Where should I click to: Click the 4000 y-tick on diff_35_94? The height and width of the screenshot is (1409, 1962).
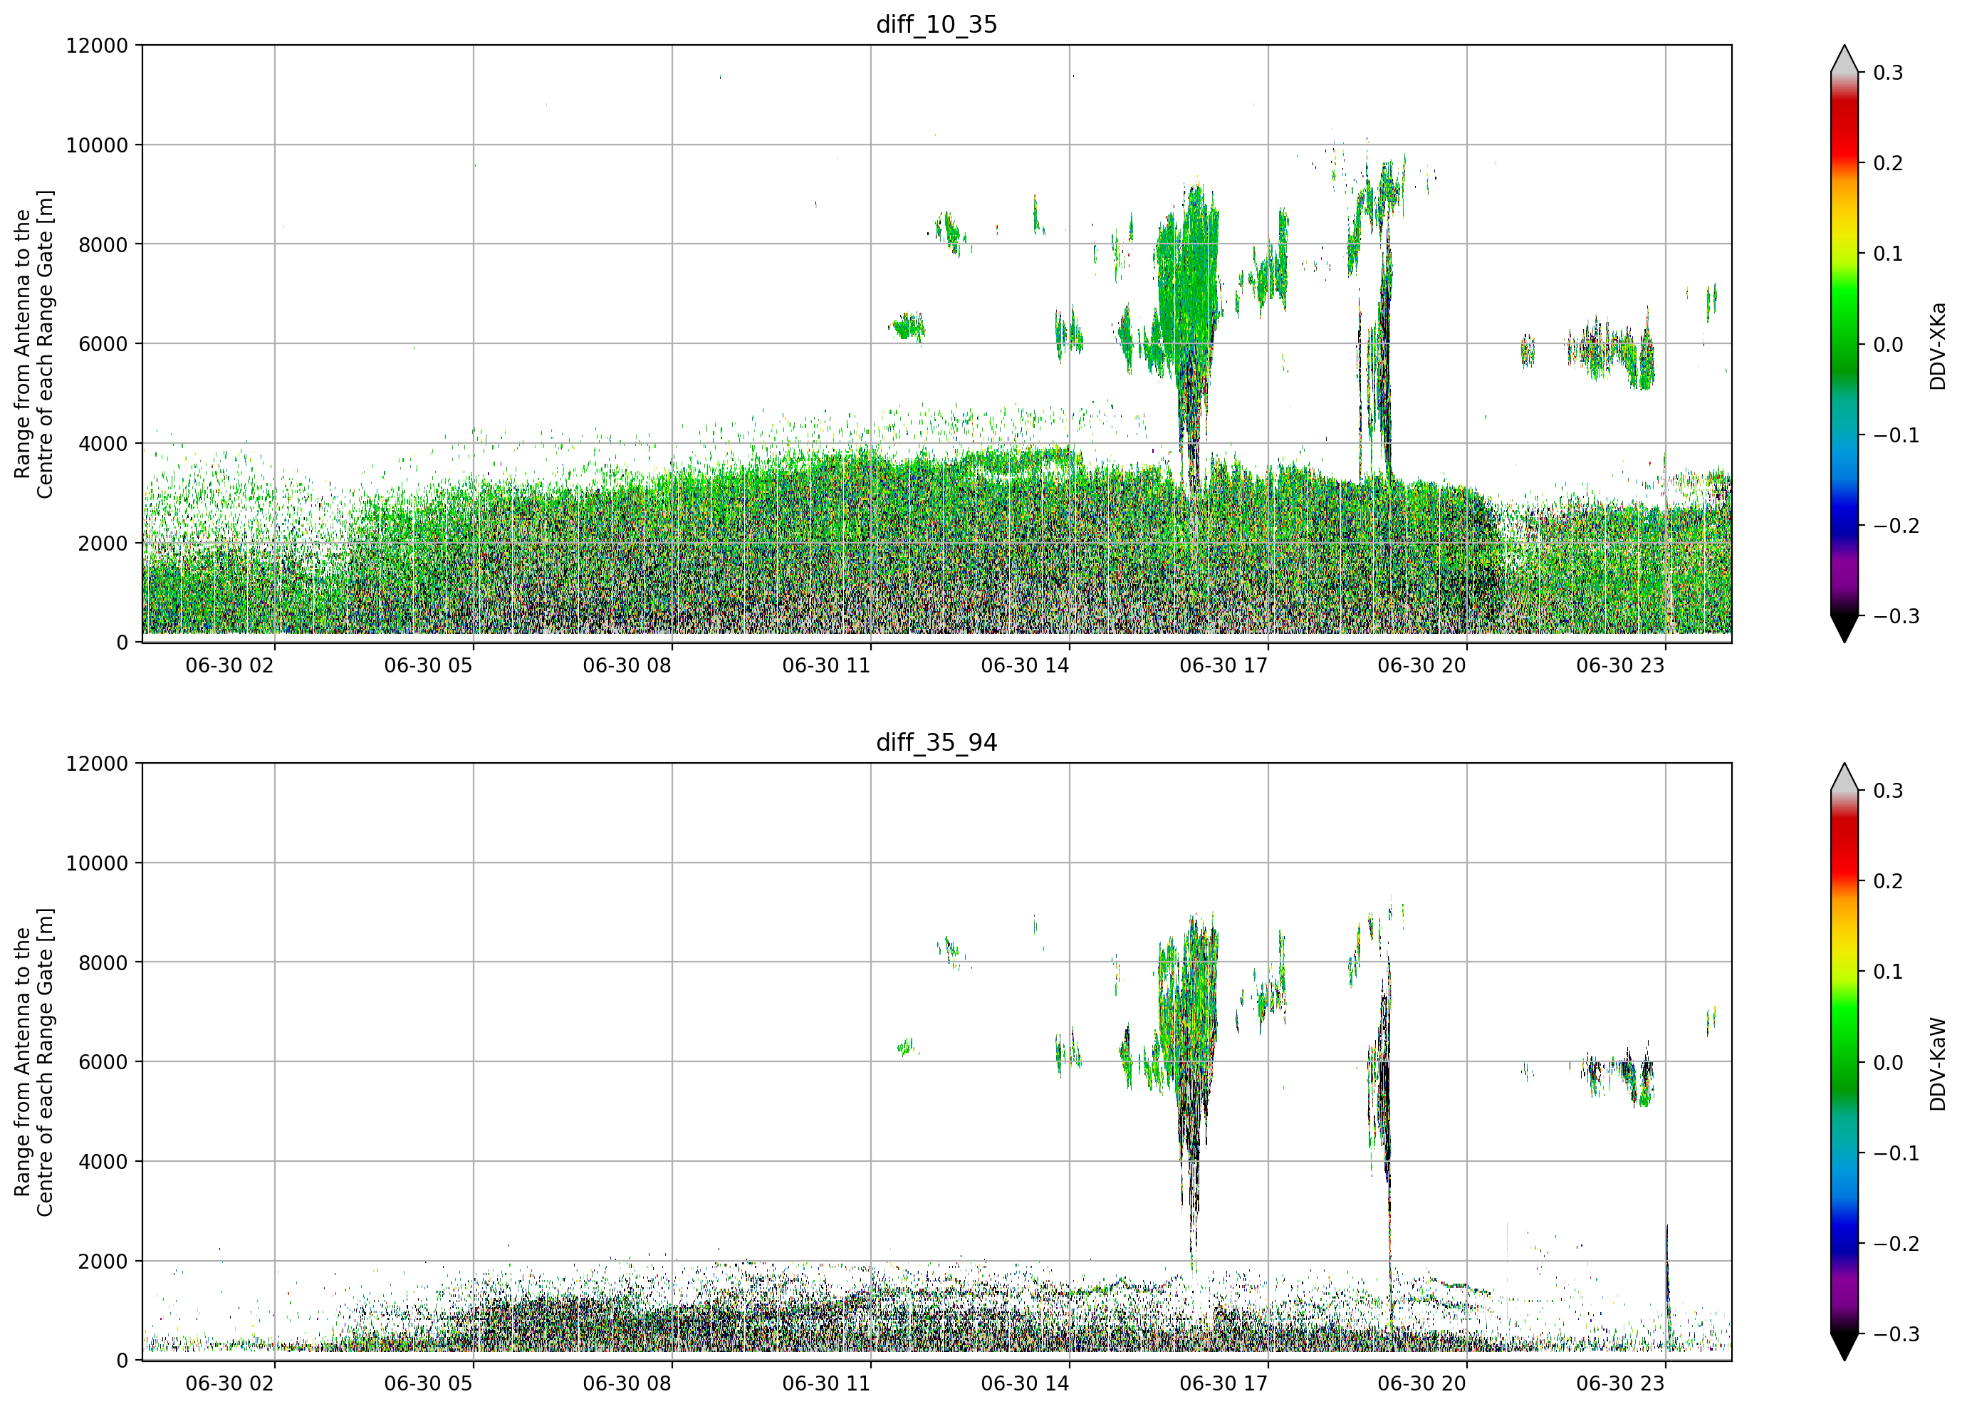click(103, 1162)
